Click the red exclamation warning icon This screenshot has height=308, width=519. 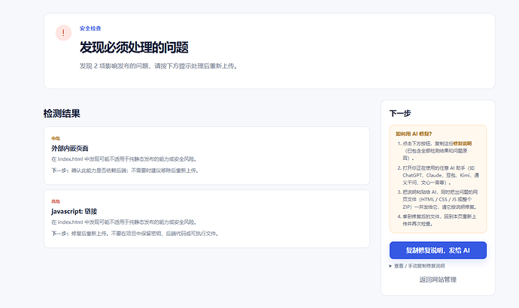coord(63,33)
